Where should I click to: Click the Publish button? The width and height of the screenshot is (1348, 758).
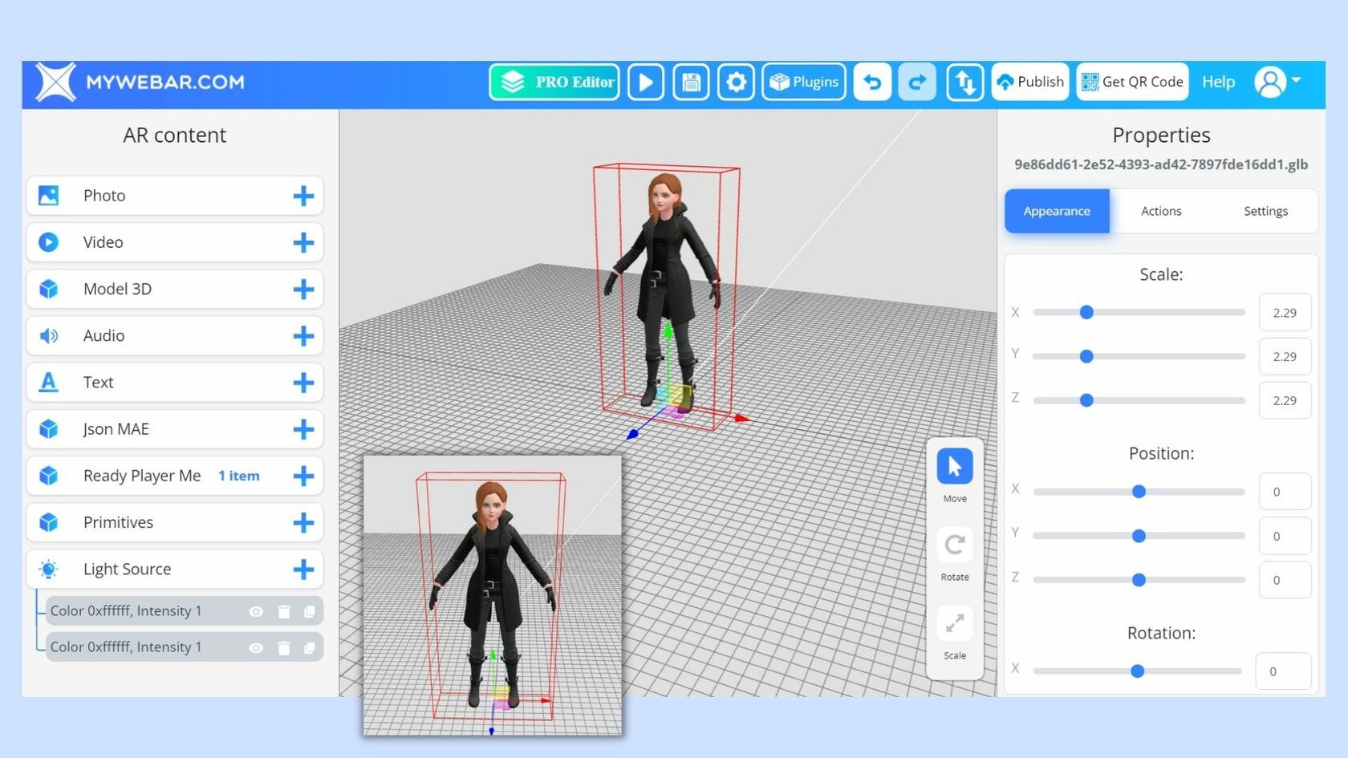tap(1030, 81)
